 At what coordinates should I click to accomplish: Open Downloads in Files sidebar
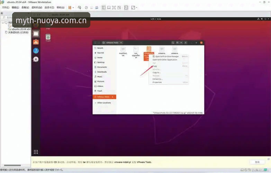[105, 72]
